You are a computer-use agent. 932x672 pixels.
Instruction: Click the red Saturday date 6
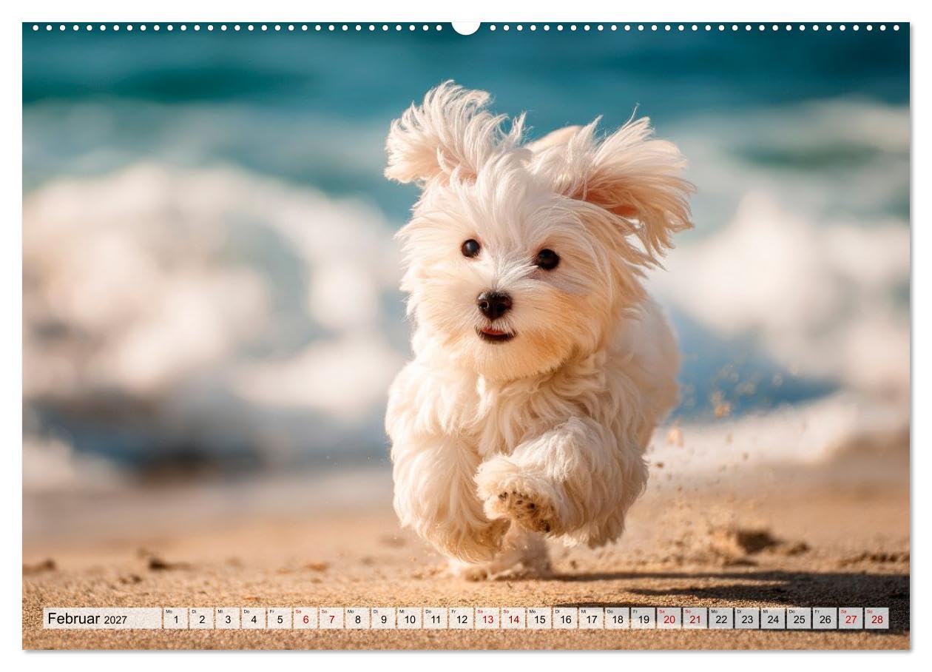[305, 619]
